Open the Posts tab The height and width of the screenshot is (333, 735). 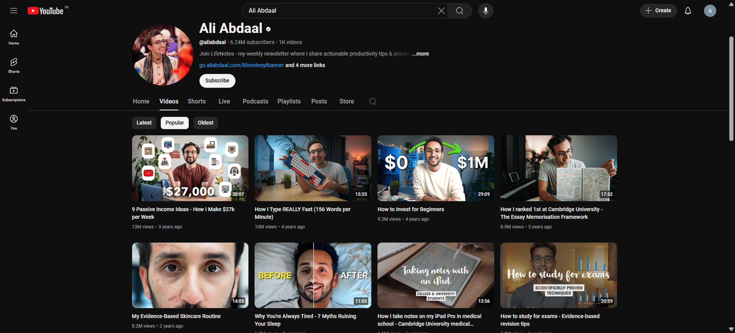point(319,101)
